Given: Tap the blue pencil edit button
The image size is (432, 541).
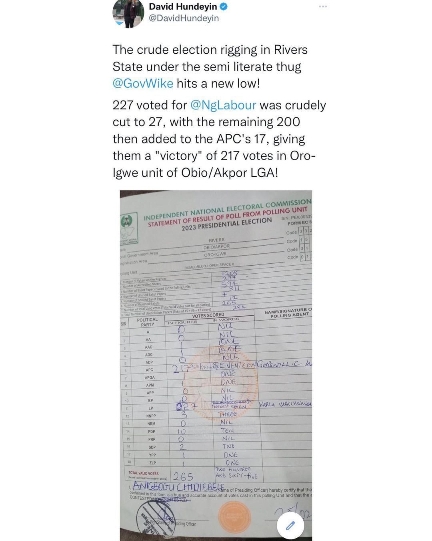Looking at the screenshot, I should tap(290, 525).
